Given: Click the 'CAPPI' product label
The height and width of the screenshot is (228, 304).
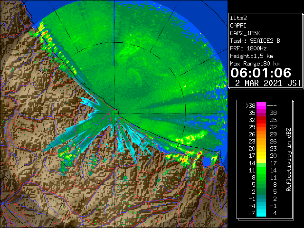Looking at the screenshot, I should [238, 26].
